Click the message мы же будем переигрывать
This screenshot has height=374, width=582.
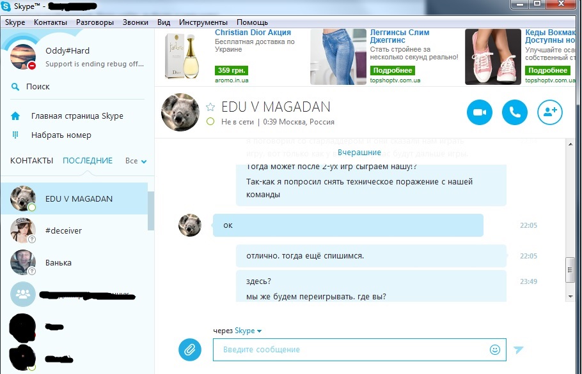316,297
